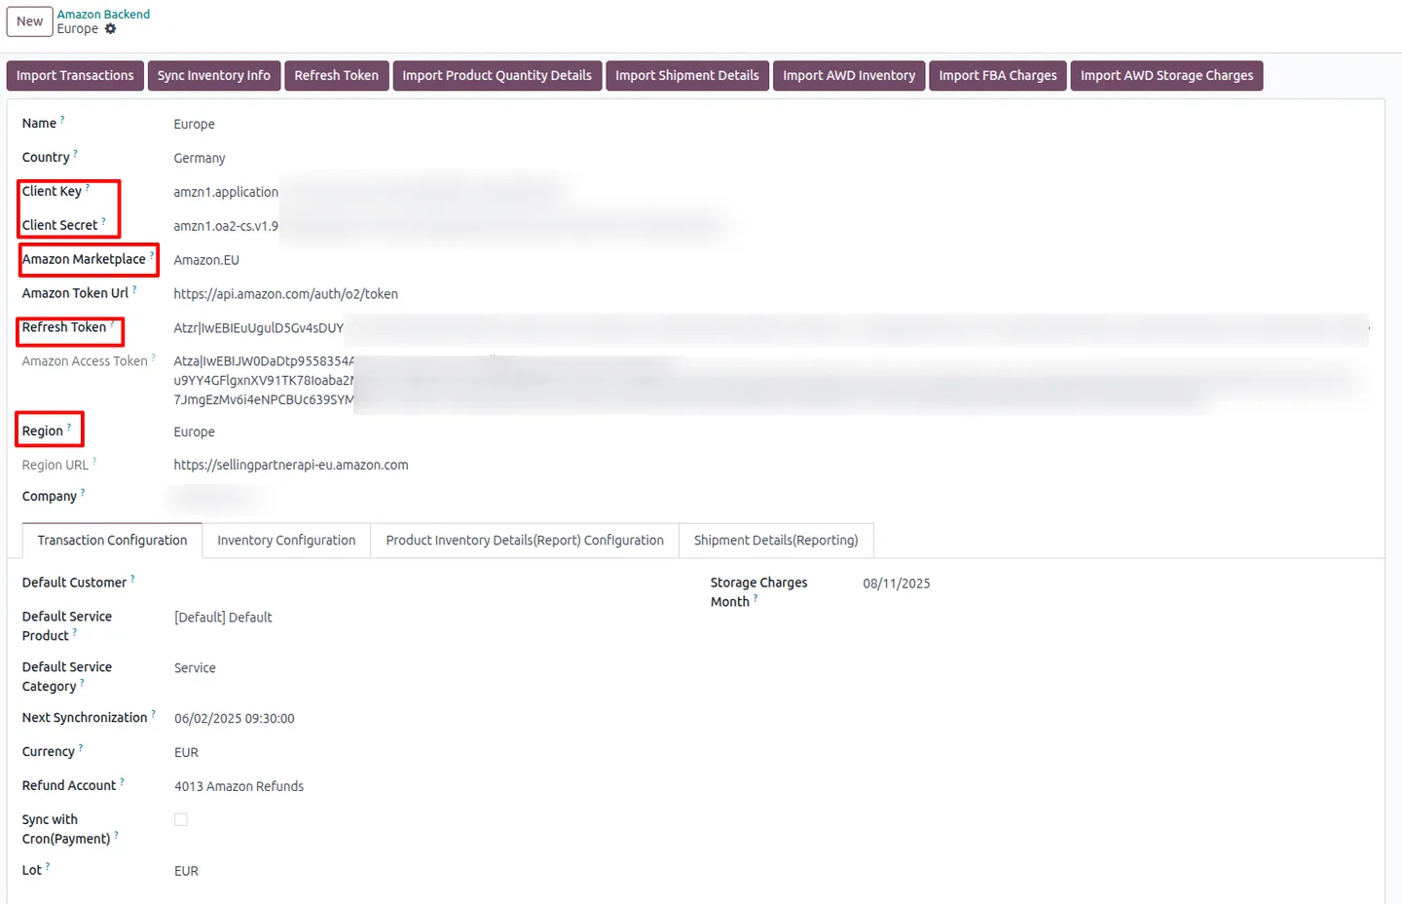Click the help mark next to Country label
Image resolution: width=1402 pixels, height=904 pixels.
[x=75, y=154]
